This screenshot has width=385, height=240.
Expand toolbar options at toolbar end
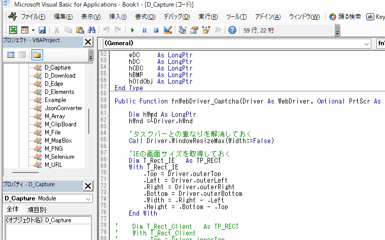click(x=337, y=30)
